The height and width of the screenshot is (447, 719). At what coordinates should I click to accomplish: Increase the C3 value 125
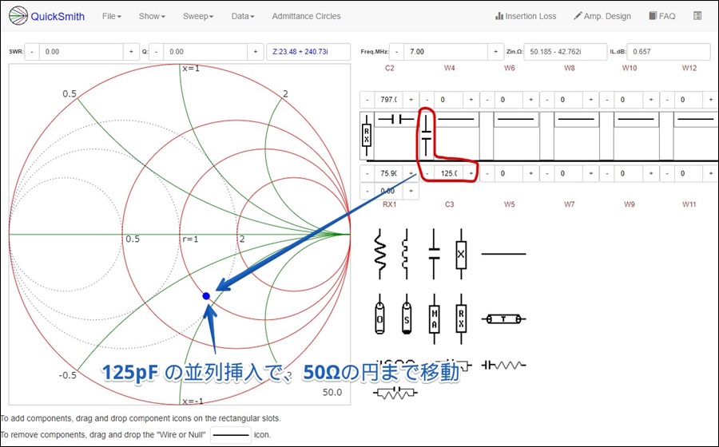(x=471, y=173)
